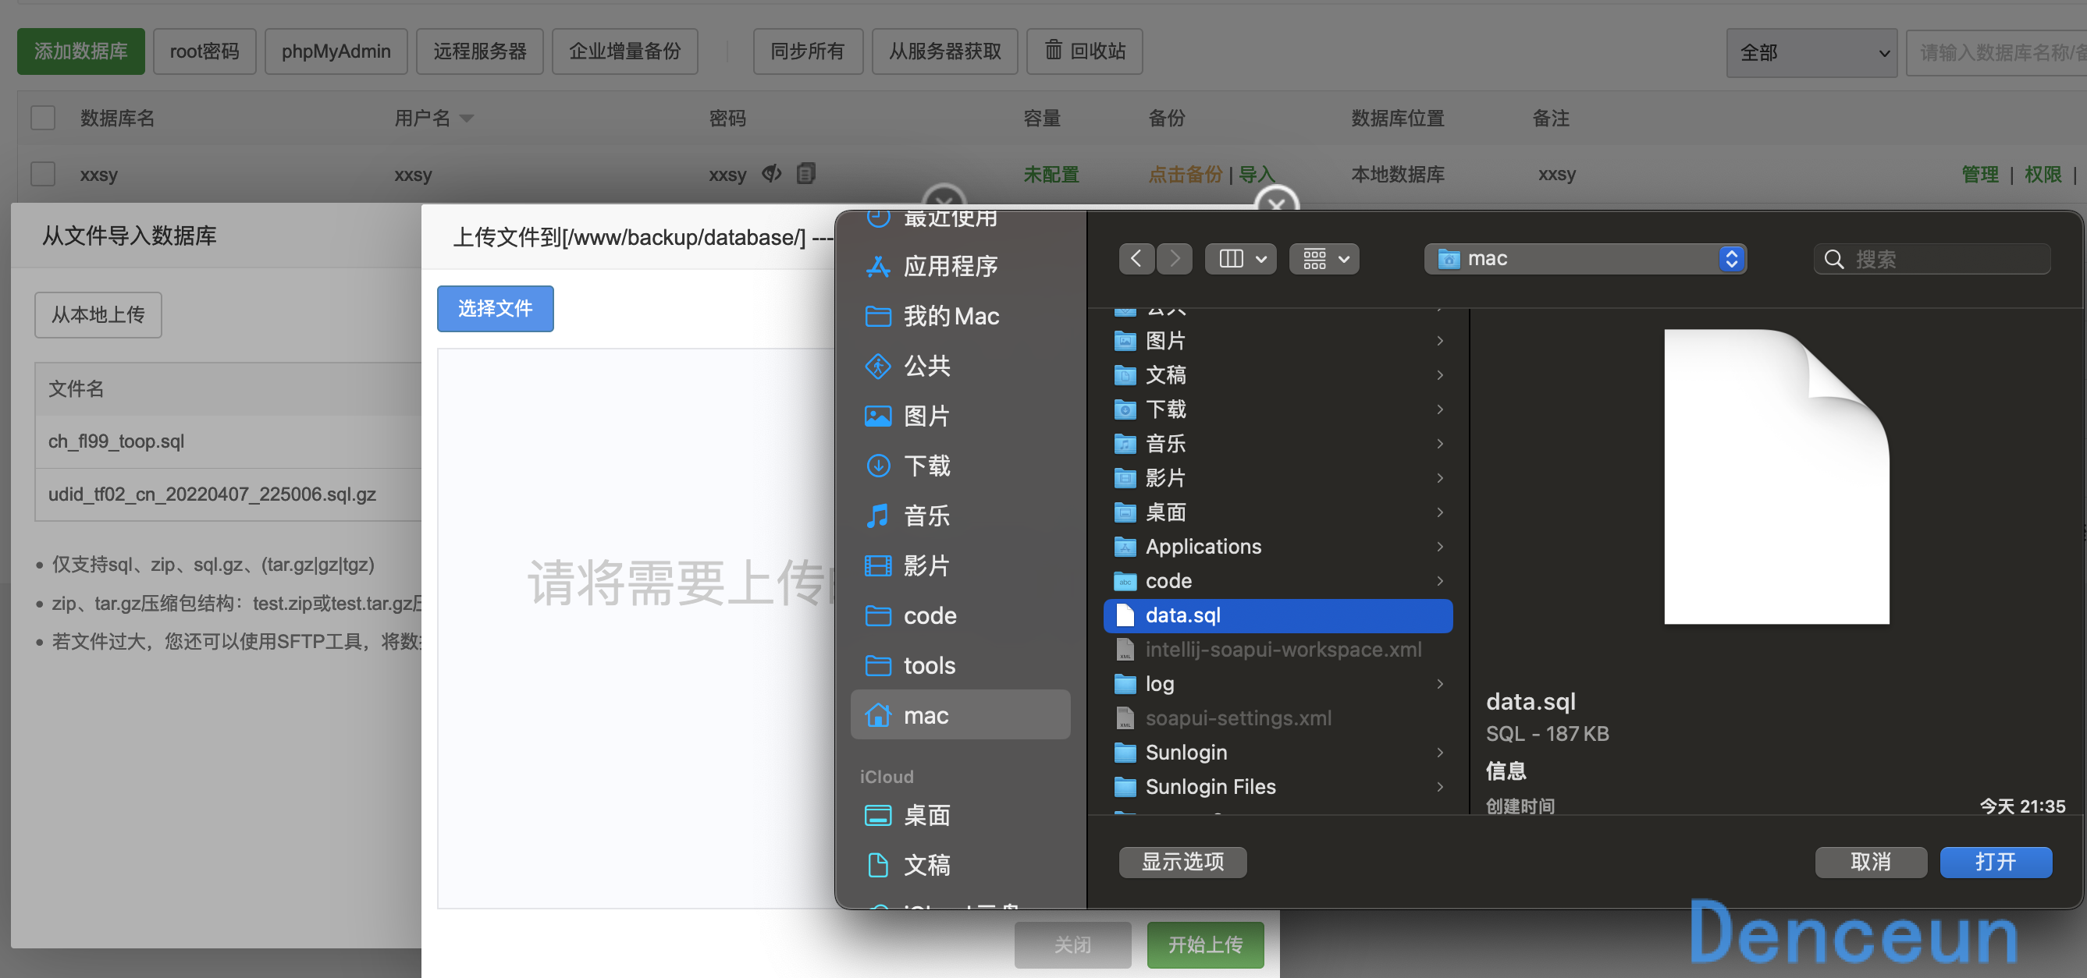The image size is (2087, 978).
Task: Click 远程服务器 button
Action: coord(480,51)
